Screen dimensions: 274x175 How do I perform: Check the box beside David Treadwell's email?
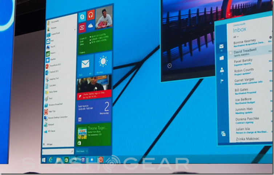click(x=230, y=53)
